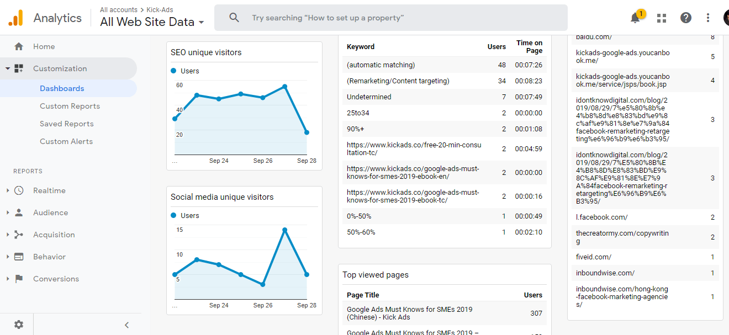Click the (Remarketing/Content targeting) keyword row
Viewport: 729px width, 335px height.
click(445, 81)
